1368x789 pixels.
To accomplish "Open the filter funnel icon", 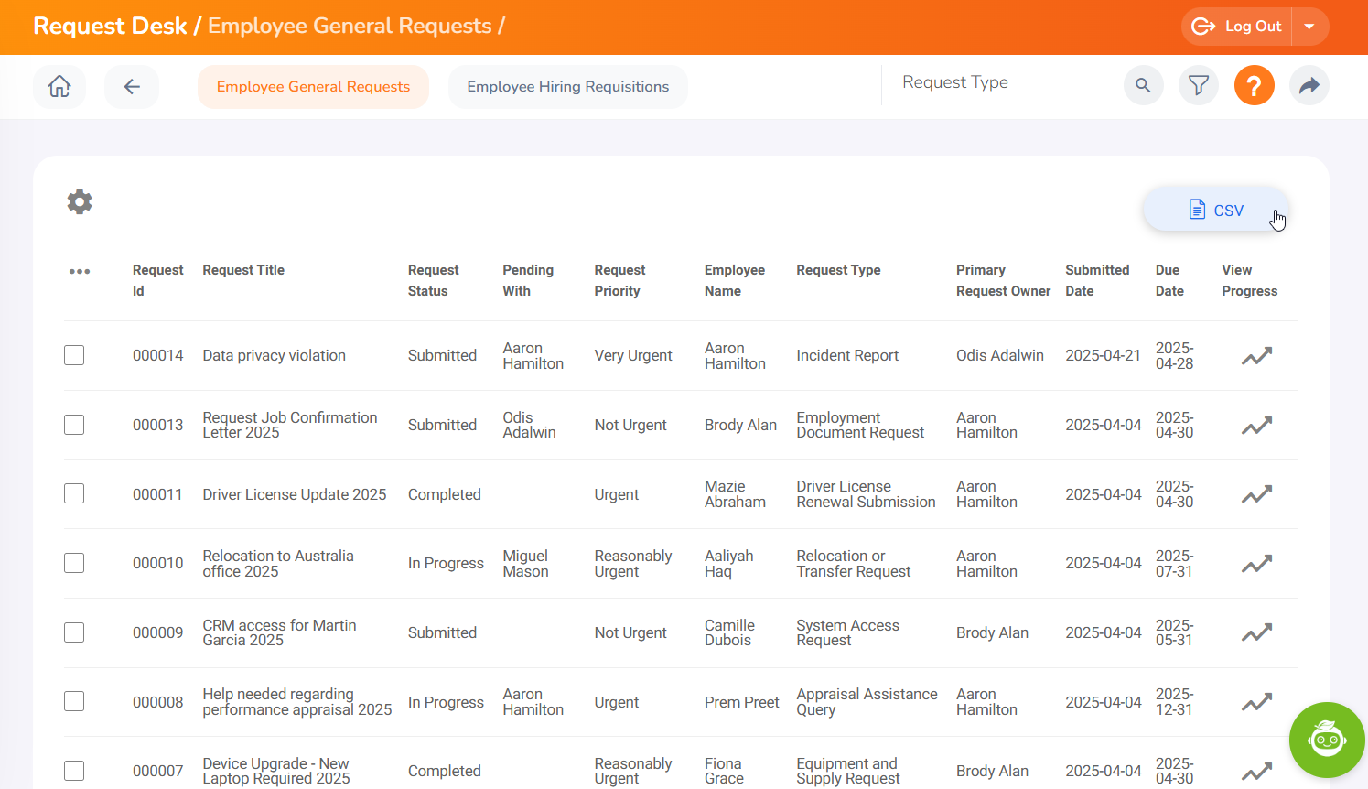I will pos(1198,85).
